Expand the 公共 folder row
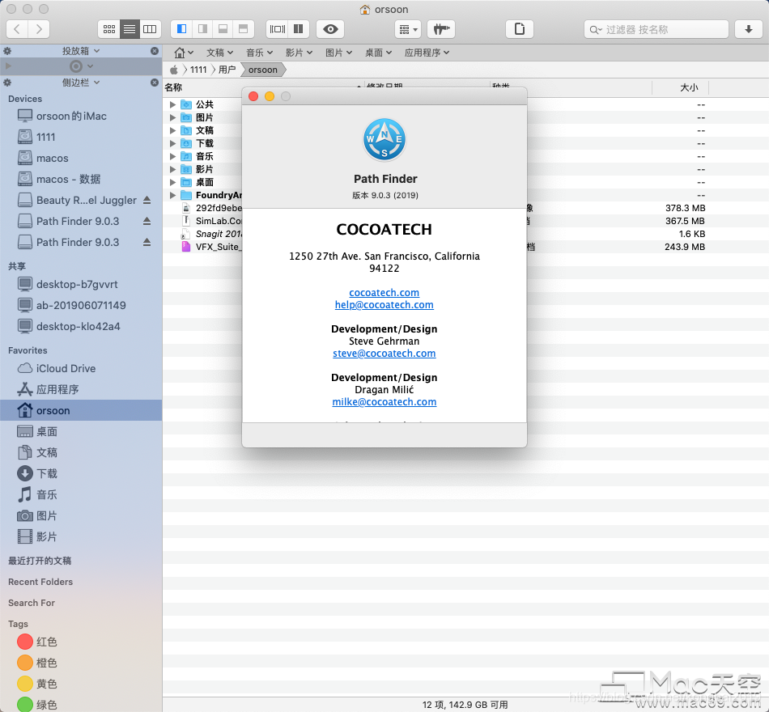The width and height of the screenshot is (769, 712). [x=172, y=104]
